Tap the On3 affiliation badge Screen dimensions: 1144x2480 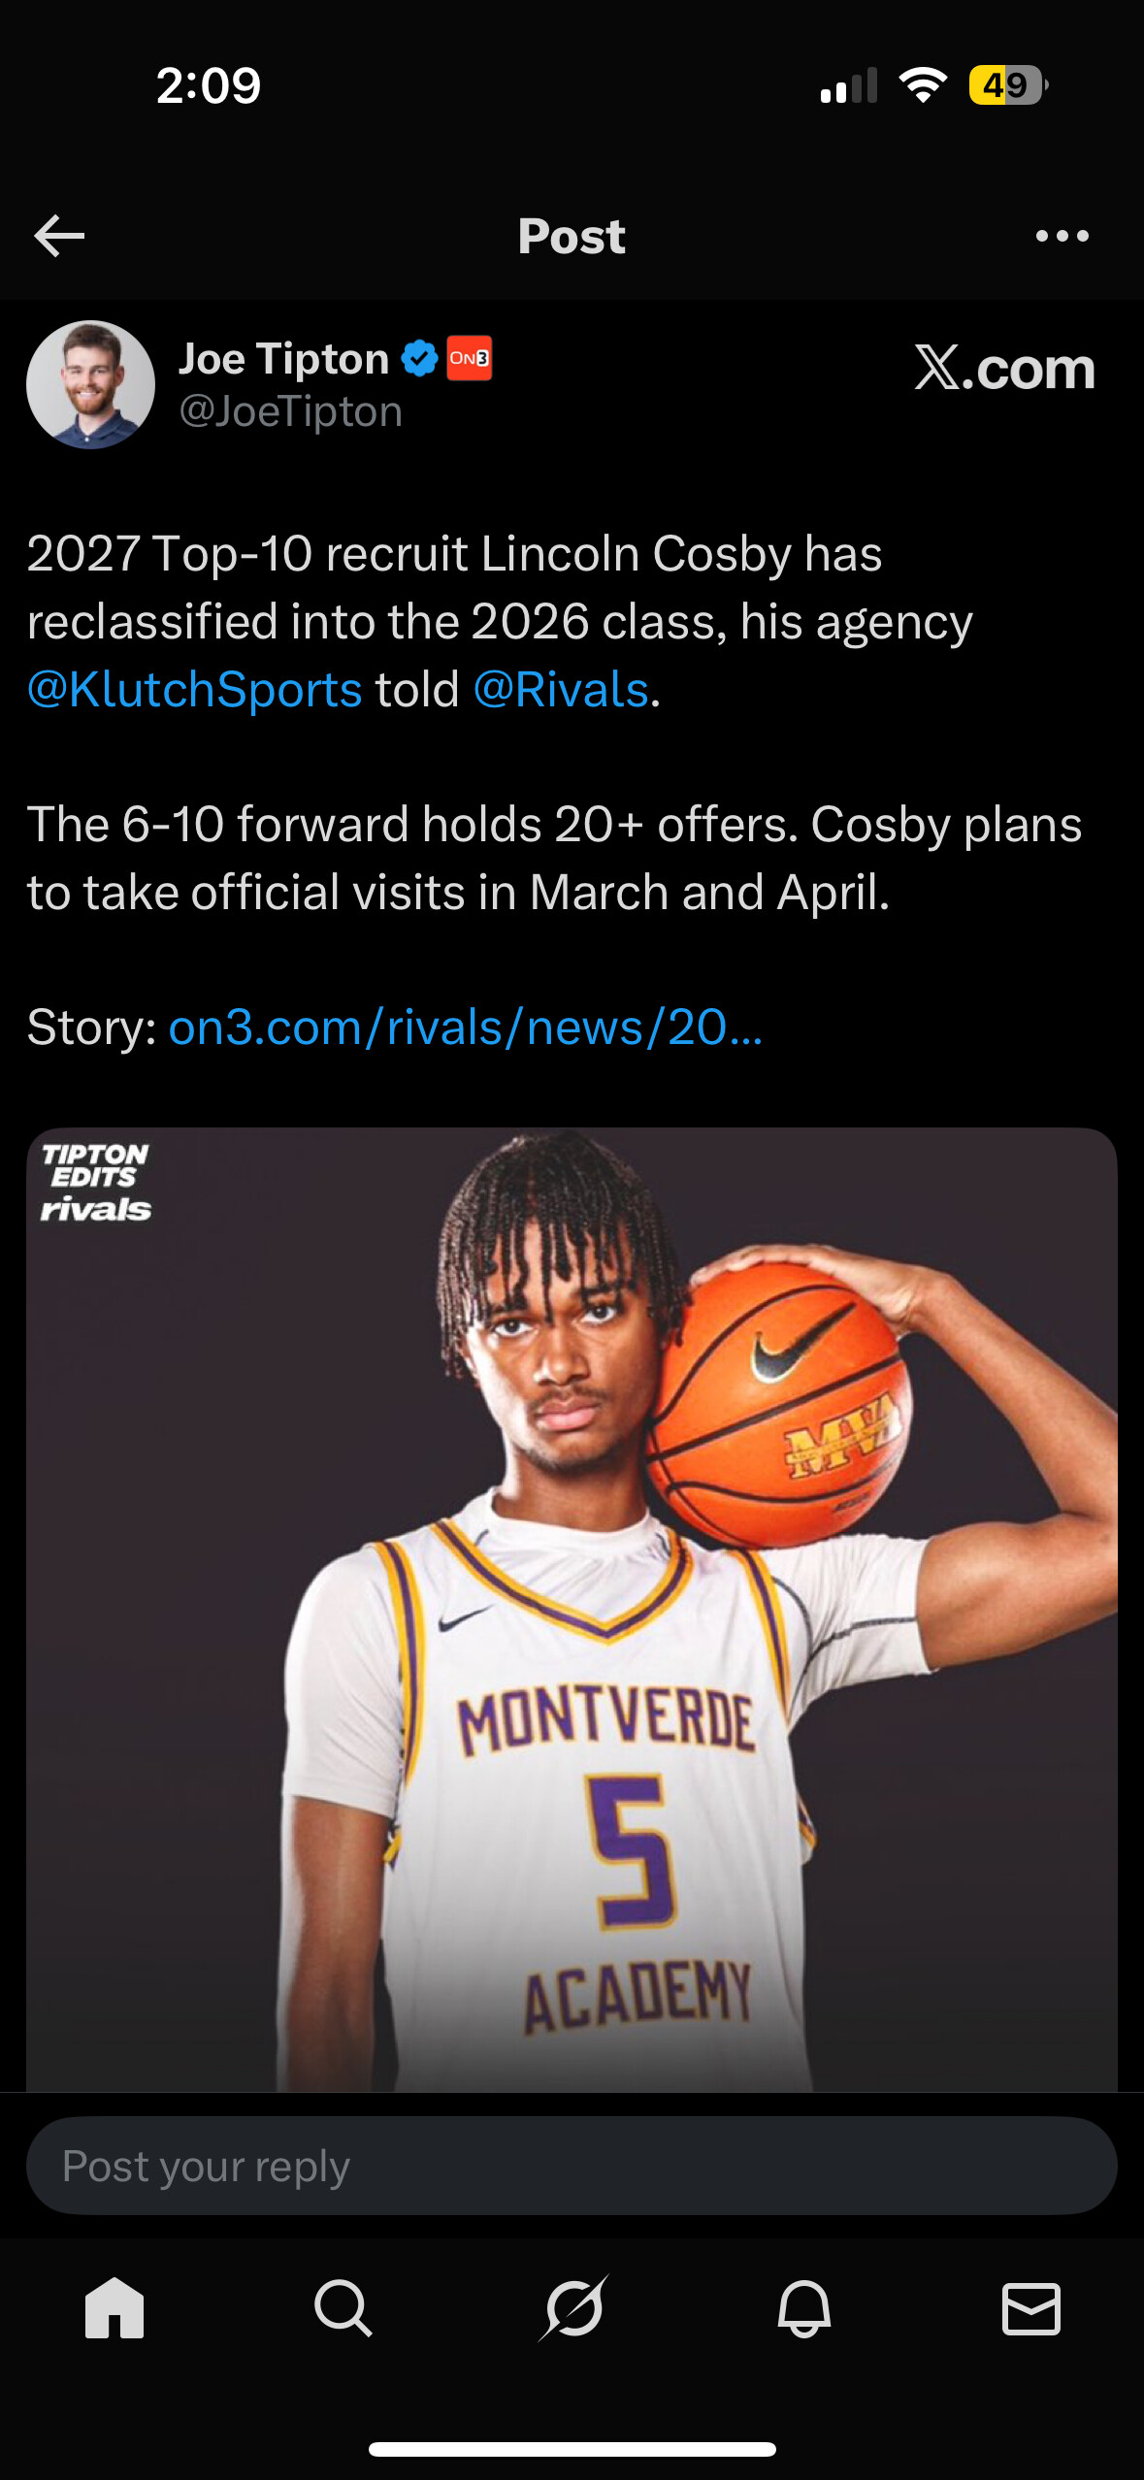coord(469,359)
